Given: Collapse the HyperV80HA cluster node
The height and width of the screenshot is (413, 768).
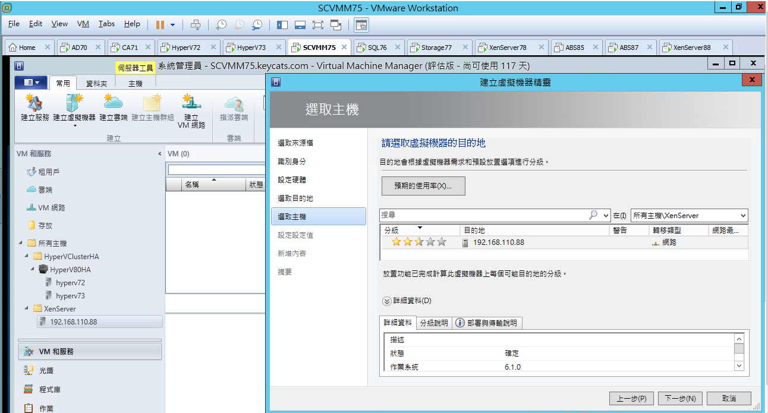Looking at the screenshot, I should point(33,269).
